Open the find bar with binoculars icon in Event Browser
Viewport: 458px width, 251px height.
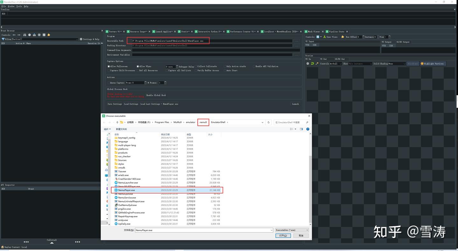24,35
